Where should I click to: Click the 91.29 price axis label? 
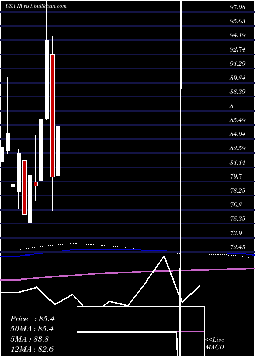[x=238, y=63]
